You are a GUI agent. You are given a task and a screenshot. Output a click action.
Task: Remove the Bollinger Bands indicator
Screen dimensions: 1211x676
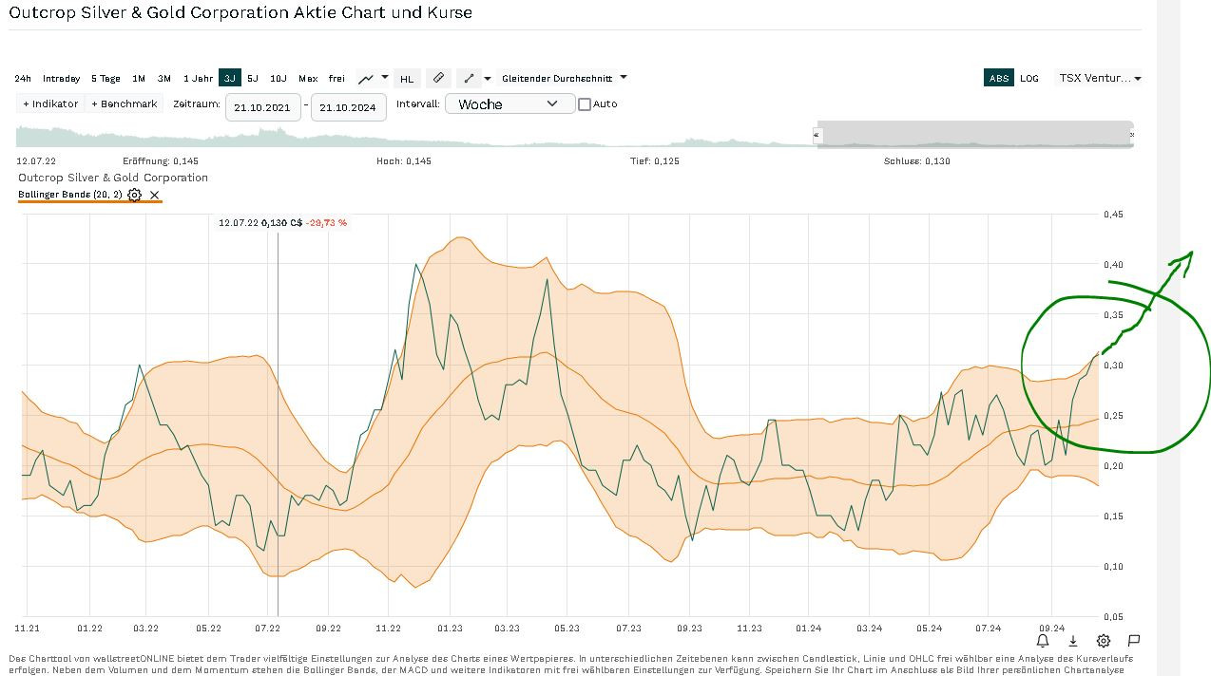pos(155,195)
